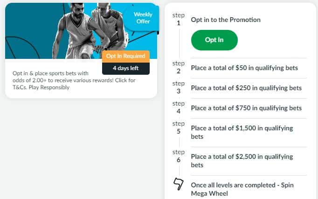
Task: Click the $2,500 qualifying bets step text
Action: point(242,160)
